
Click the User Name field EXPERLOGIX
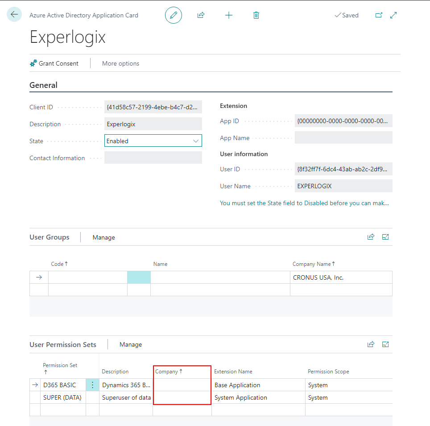[343, 186]
